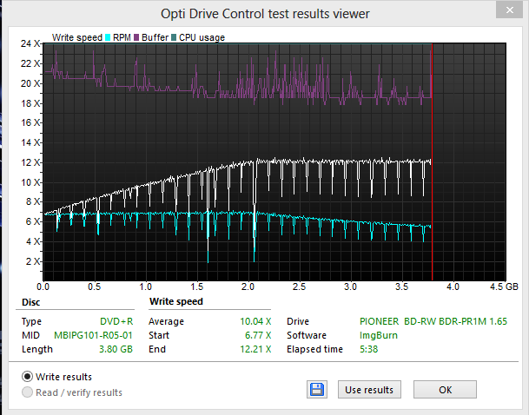Click the Use results button

(x=369, y=390)
